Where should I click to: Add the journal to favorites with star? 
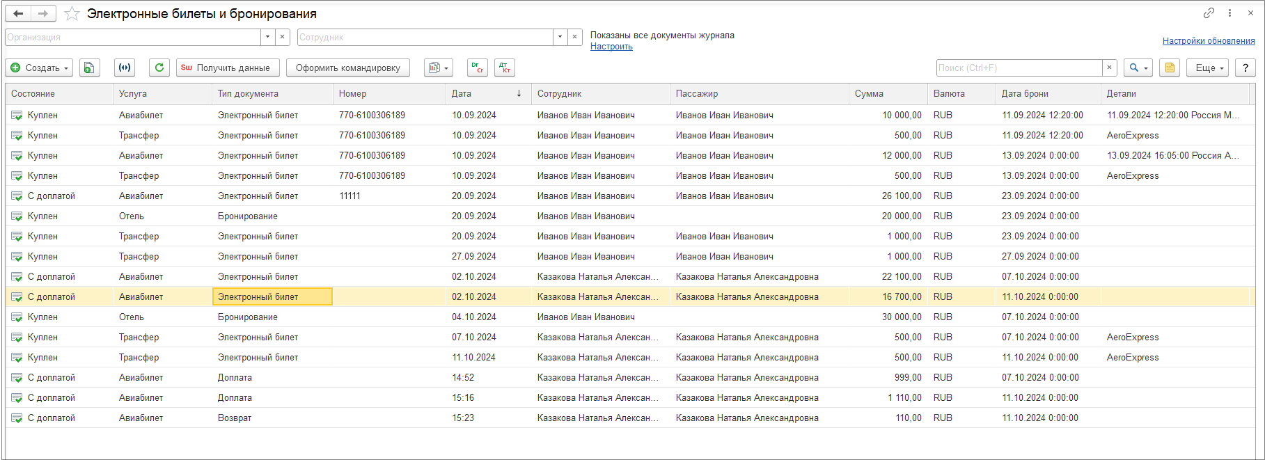72,14
